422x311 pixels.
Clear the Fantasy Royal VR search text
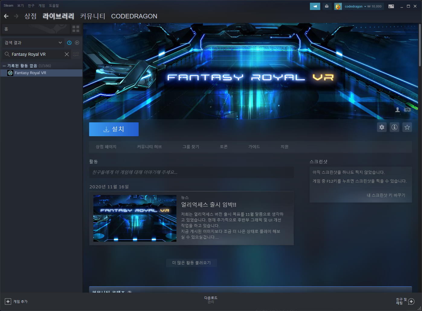tap(67, 54)
